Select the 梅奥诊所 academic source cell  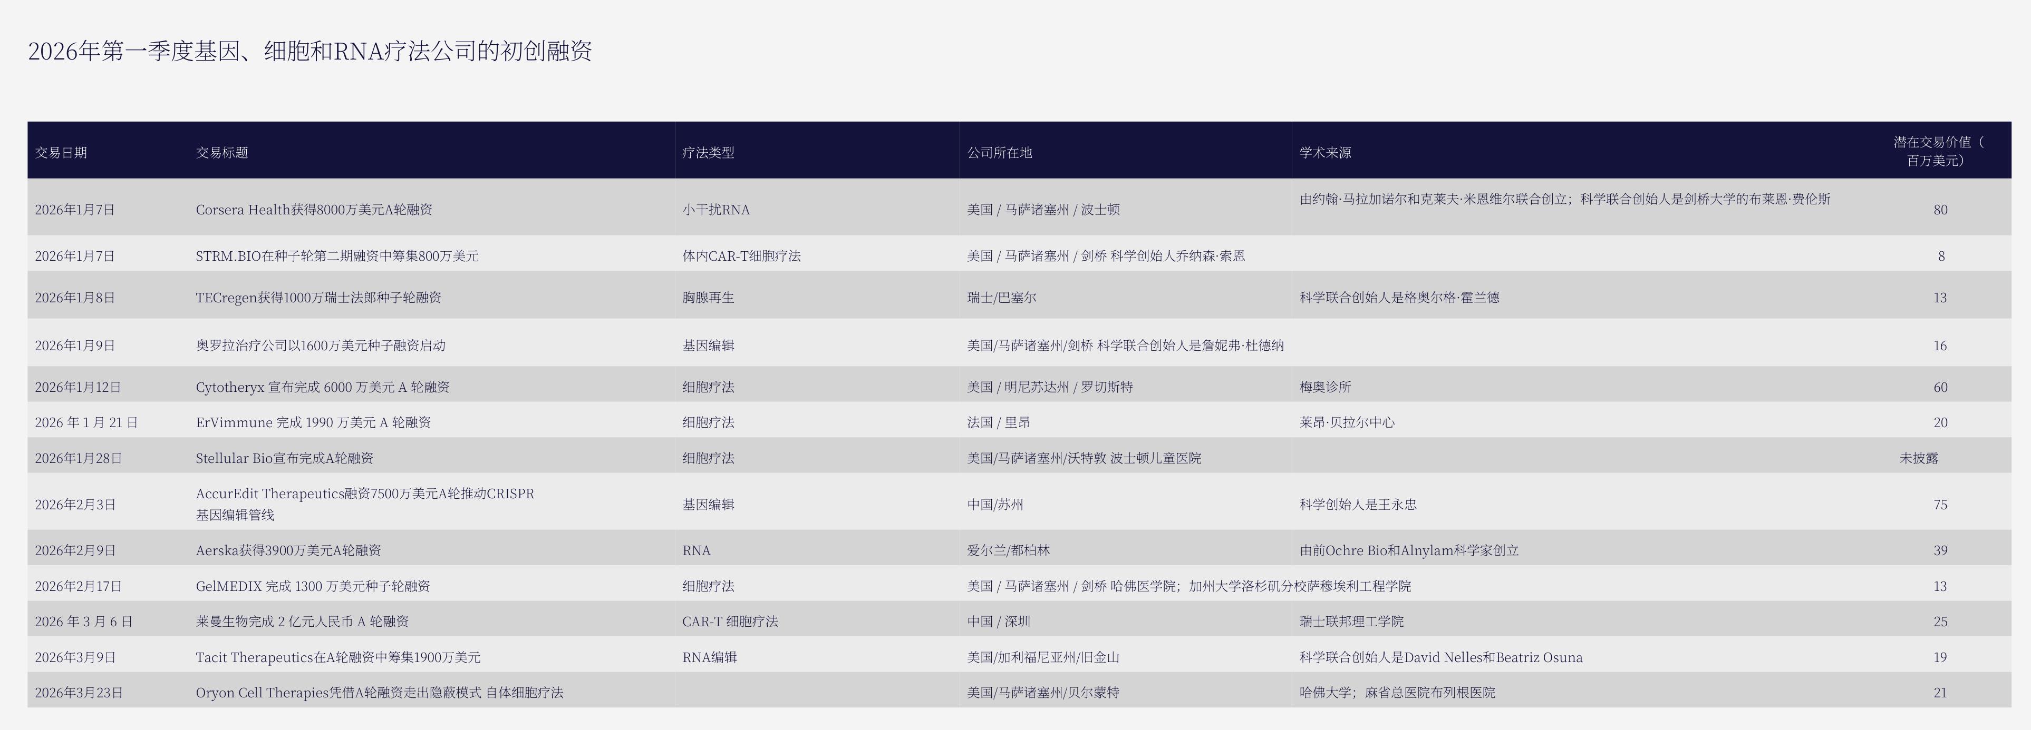click(1326, 388)
